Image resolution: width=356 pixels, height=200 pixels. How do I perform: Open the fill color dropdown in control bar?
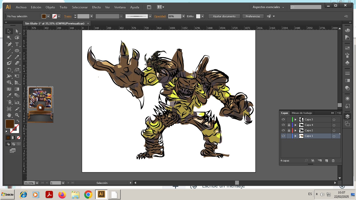pos(48,16)
